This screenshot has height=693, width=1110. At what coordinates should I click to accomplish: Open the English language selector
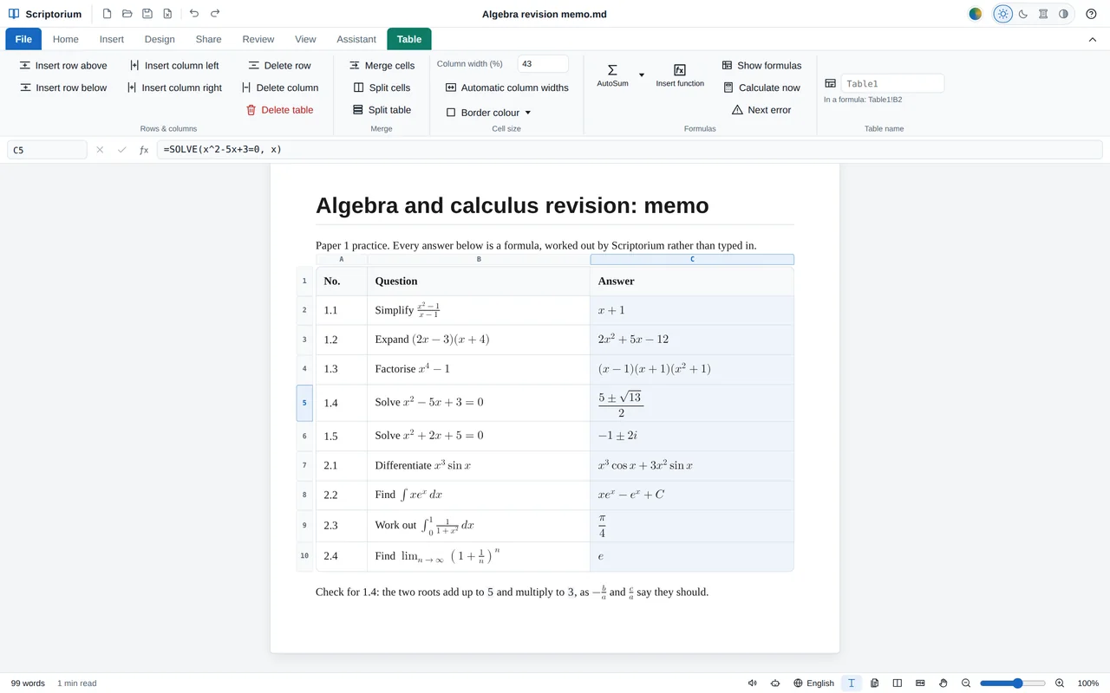813,683
